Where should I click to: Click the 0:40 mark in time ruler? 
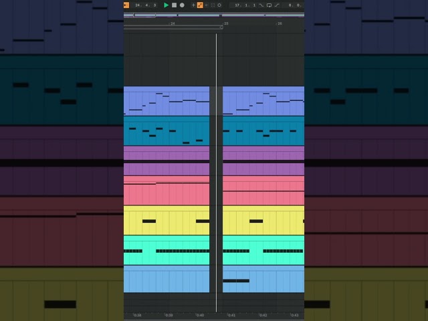tap(200, 315)
